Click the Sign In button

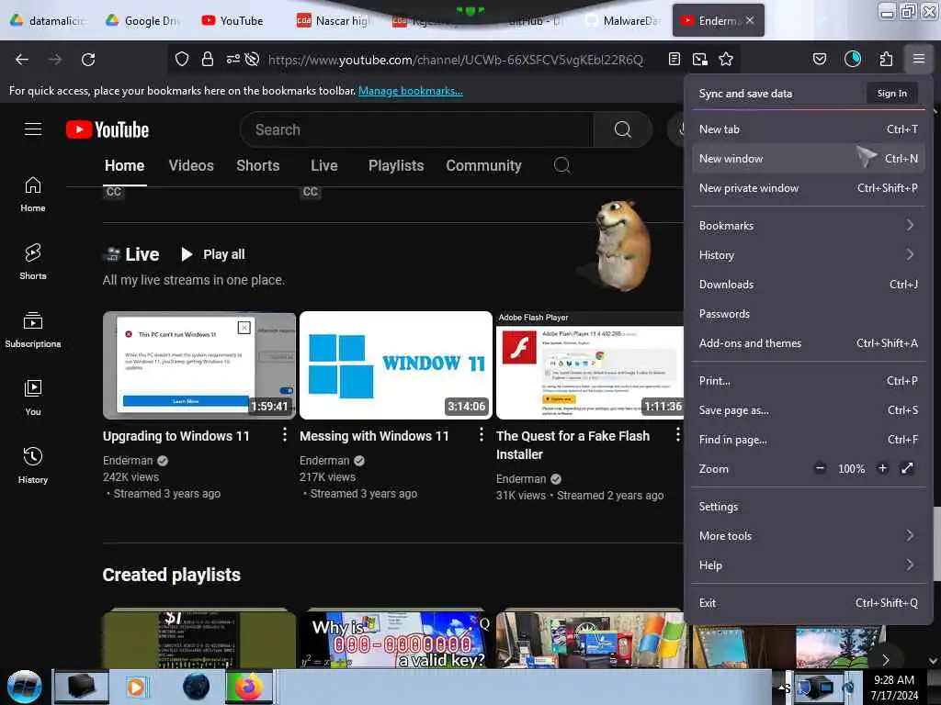pos(891,93)
